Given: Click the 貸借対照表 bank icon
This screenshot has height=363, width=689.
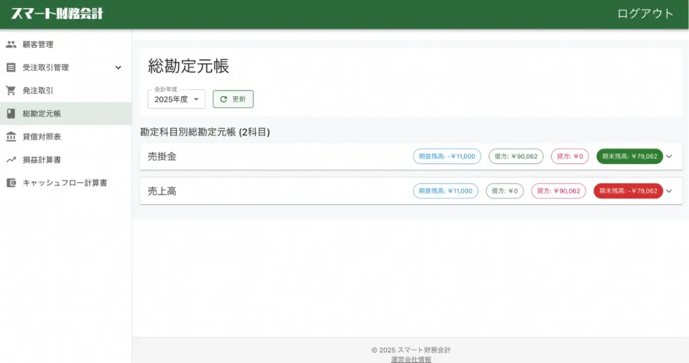Looking at the screenshot, I should coord(11,136).
